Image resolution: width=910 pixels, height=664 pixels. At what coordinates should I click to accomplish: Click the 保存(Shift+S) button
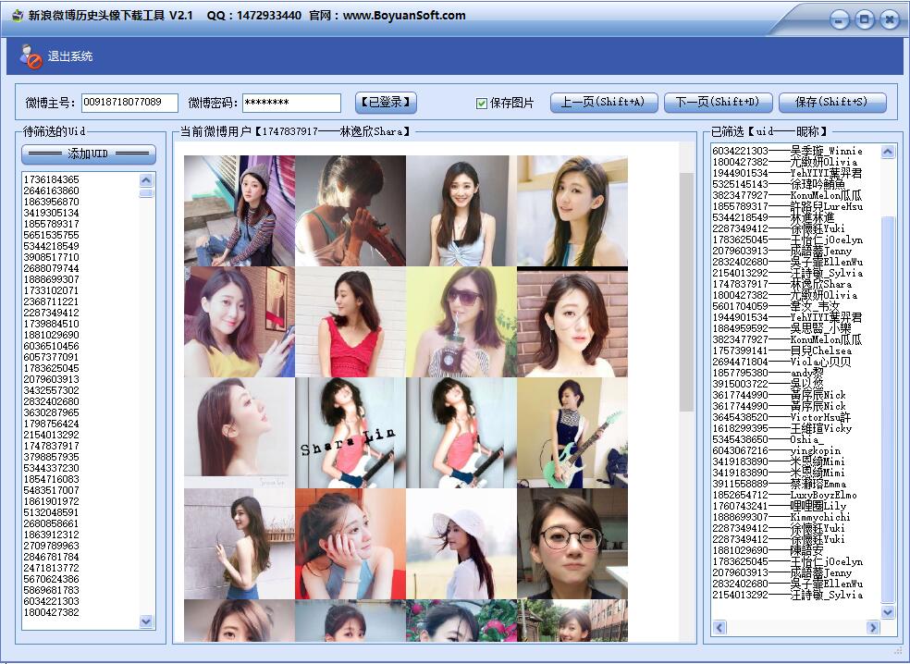click(x=832, y=103)
